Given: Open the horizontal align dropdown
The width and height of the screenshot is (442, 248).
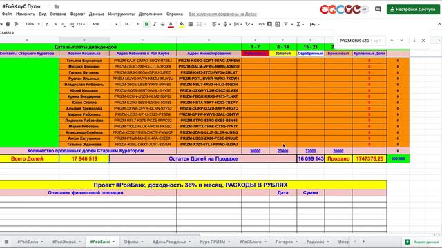Looking at the screenshot, I should [x=215, y=25].
